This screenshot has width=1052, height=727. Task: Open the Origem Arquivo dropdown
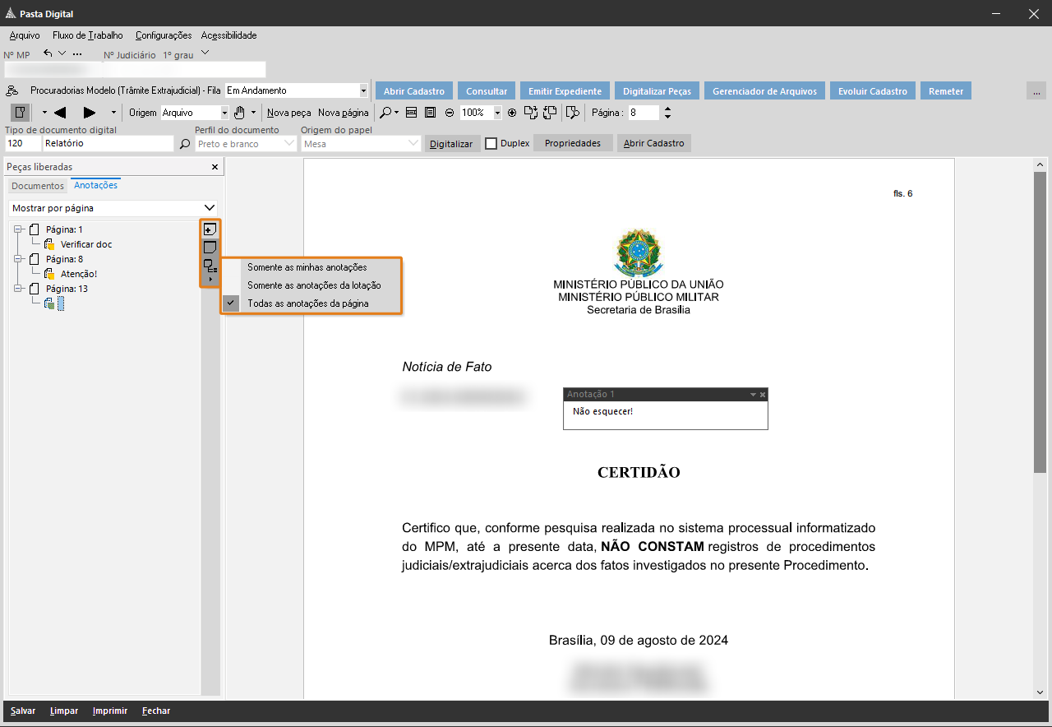pos(224,113)
